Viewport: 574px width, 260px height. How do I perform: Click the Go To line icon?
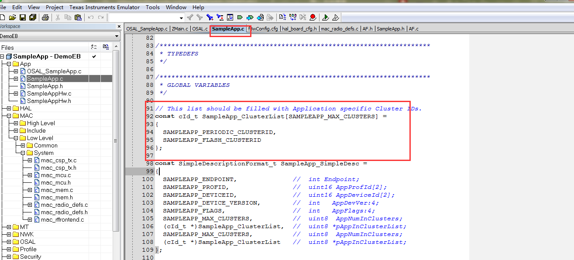230,17
